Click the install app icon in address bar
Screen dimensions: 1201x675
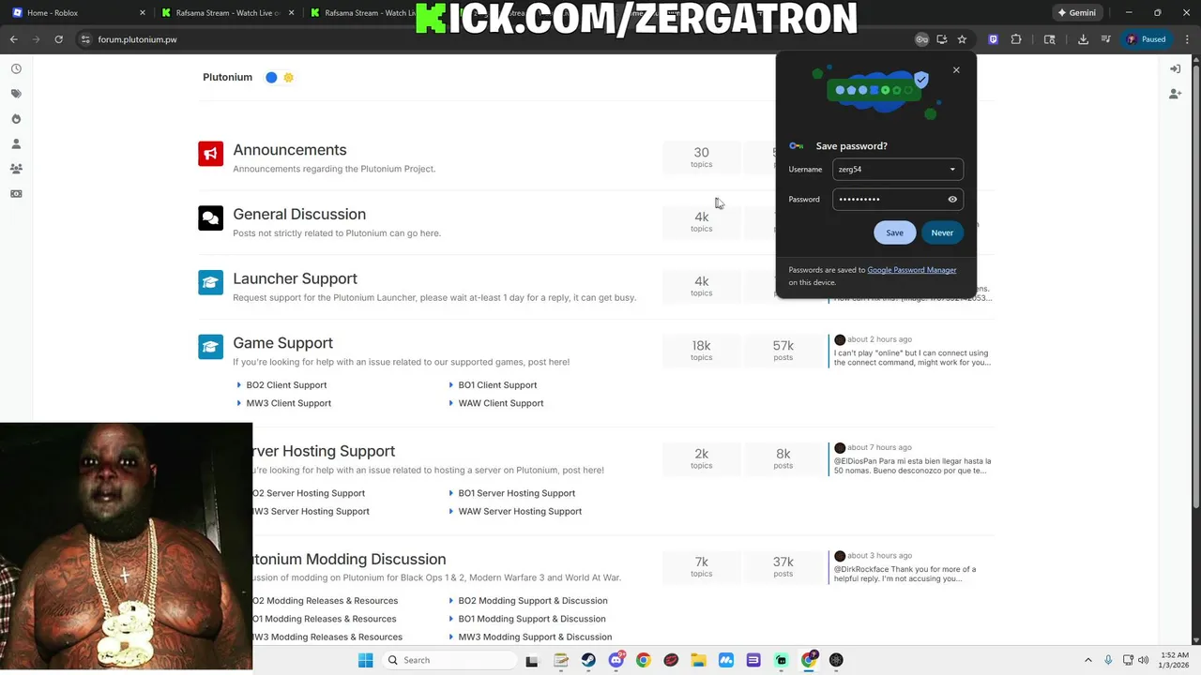click(x=942, y=39)
